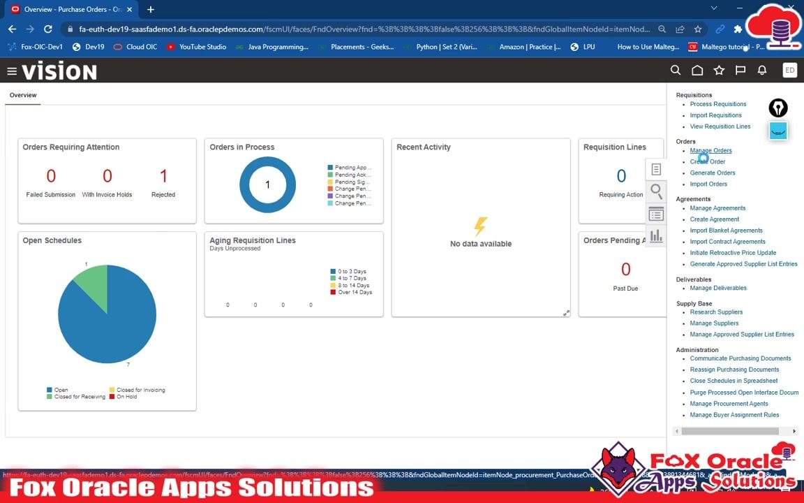804x503 pixels.
Task: Open the browser tab search chevron
Action: point(714,8)
